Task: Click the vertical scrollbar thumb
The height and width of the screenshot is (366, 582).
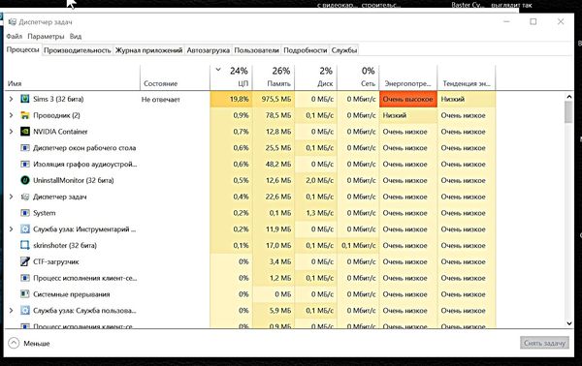Action: click(x=568, y=112)
